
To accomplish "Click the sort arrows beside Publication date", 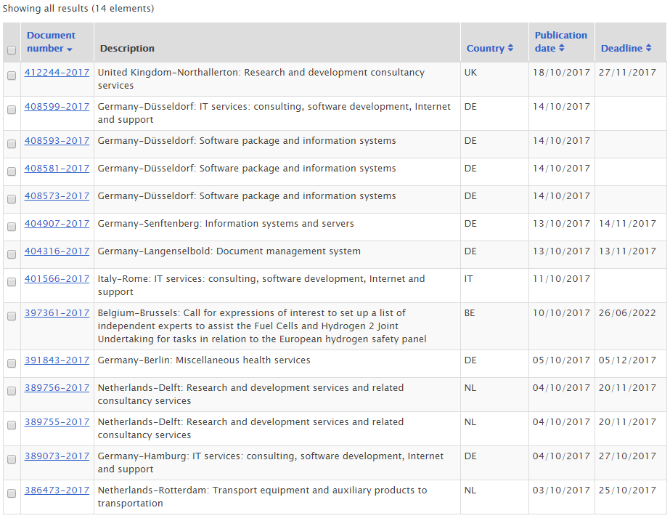I will pyautogui.click(x=561, y=49).
